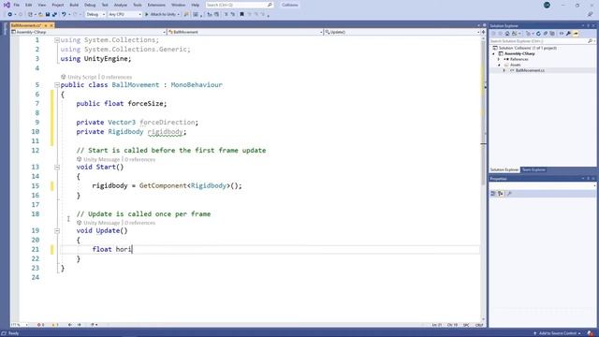Screen dimensions: 599x337
Task: Click the '0 references' link above Update()
Action: (x=139, y=223)
